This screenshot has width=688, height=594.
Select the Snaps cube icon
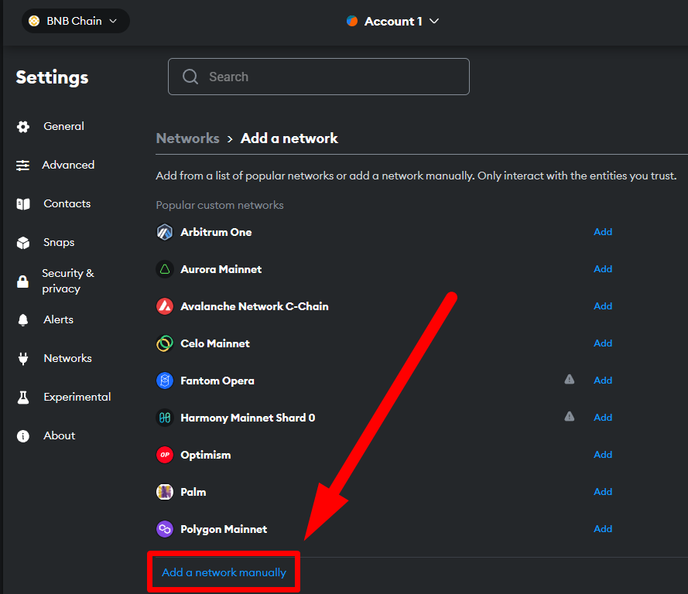point(23,243)
